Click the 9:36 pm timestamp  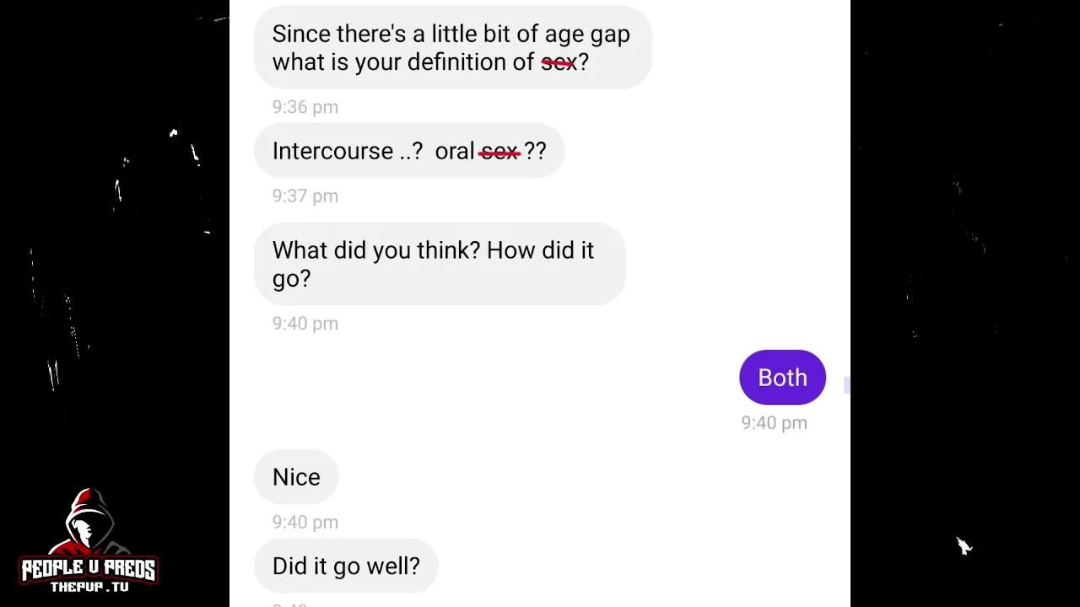305,107
